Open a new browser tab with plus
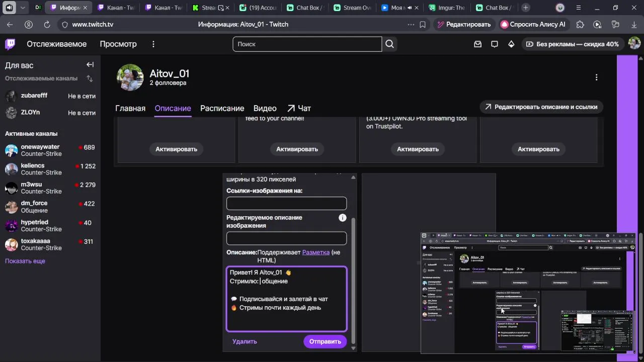644x362 pixels. pyautogui.click(x=526, y=8)
